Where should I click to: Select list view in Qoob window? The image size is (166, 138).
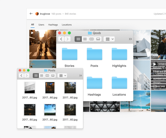(85, 39)
